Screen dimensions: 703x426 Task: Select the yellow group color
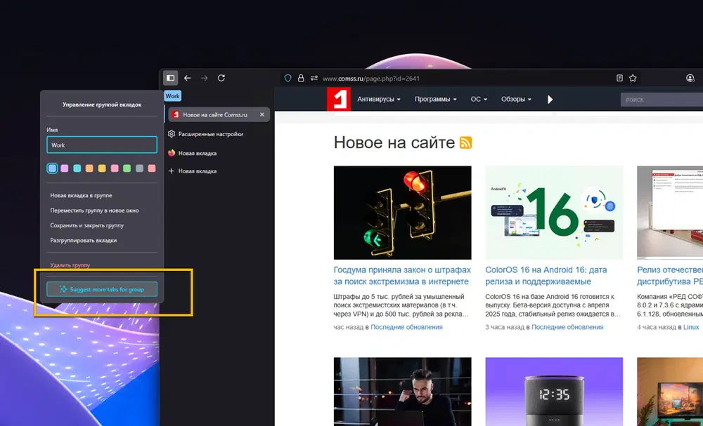[x=102, y=168]
